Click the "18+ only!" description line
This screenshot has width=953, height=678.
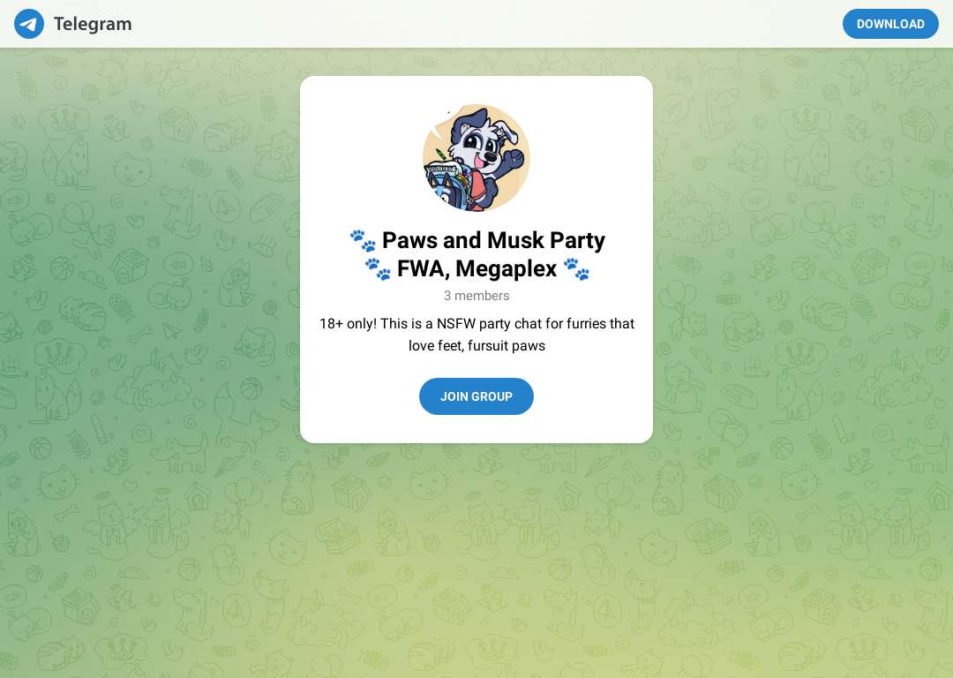pos(476,323)
